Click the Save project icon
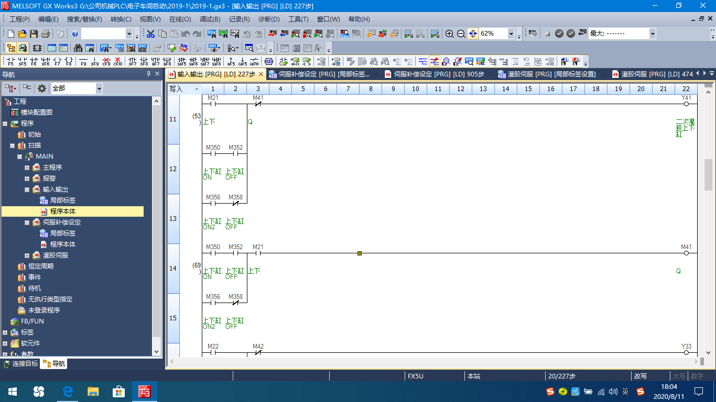Viewport: 716px width, 402px height. [34, 34]
